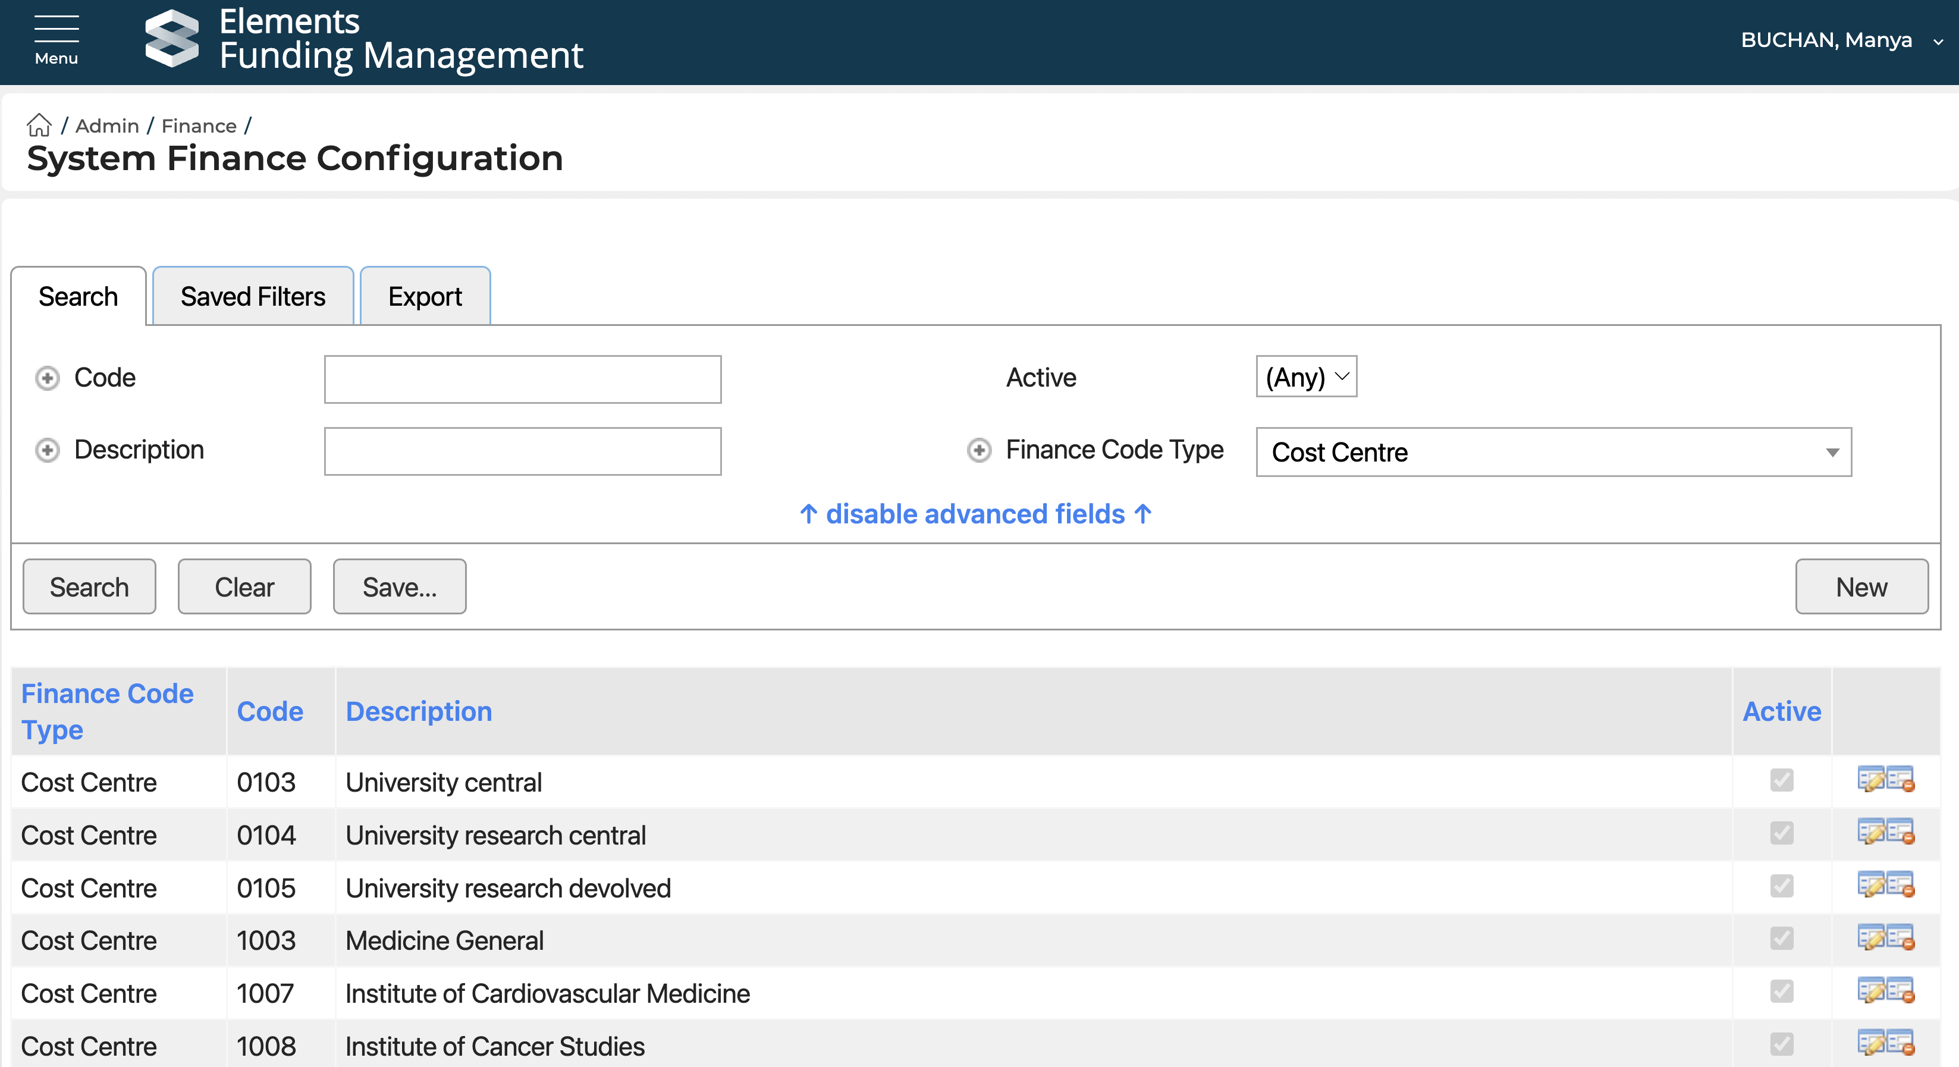Open the Finance Code Type Cost Centre dropdown
Image resolution: width=1959 pixels, height=1067 pixels.
pos(1553,453)
